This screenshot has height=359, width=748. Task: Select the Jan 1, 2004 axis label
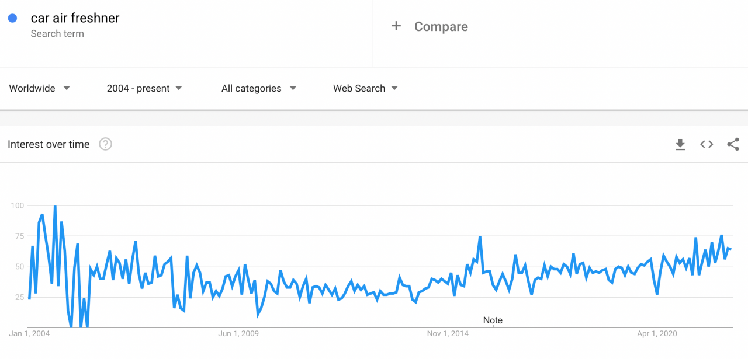click(x=29, y=334)
